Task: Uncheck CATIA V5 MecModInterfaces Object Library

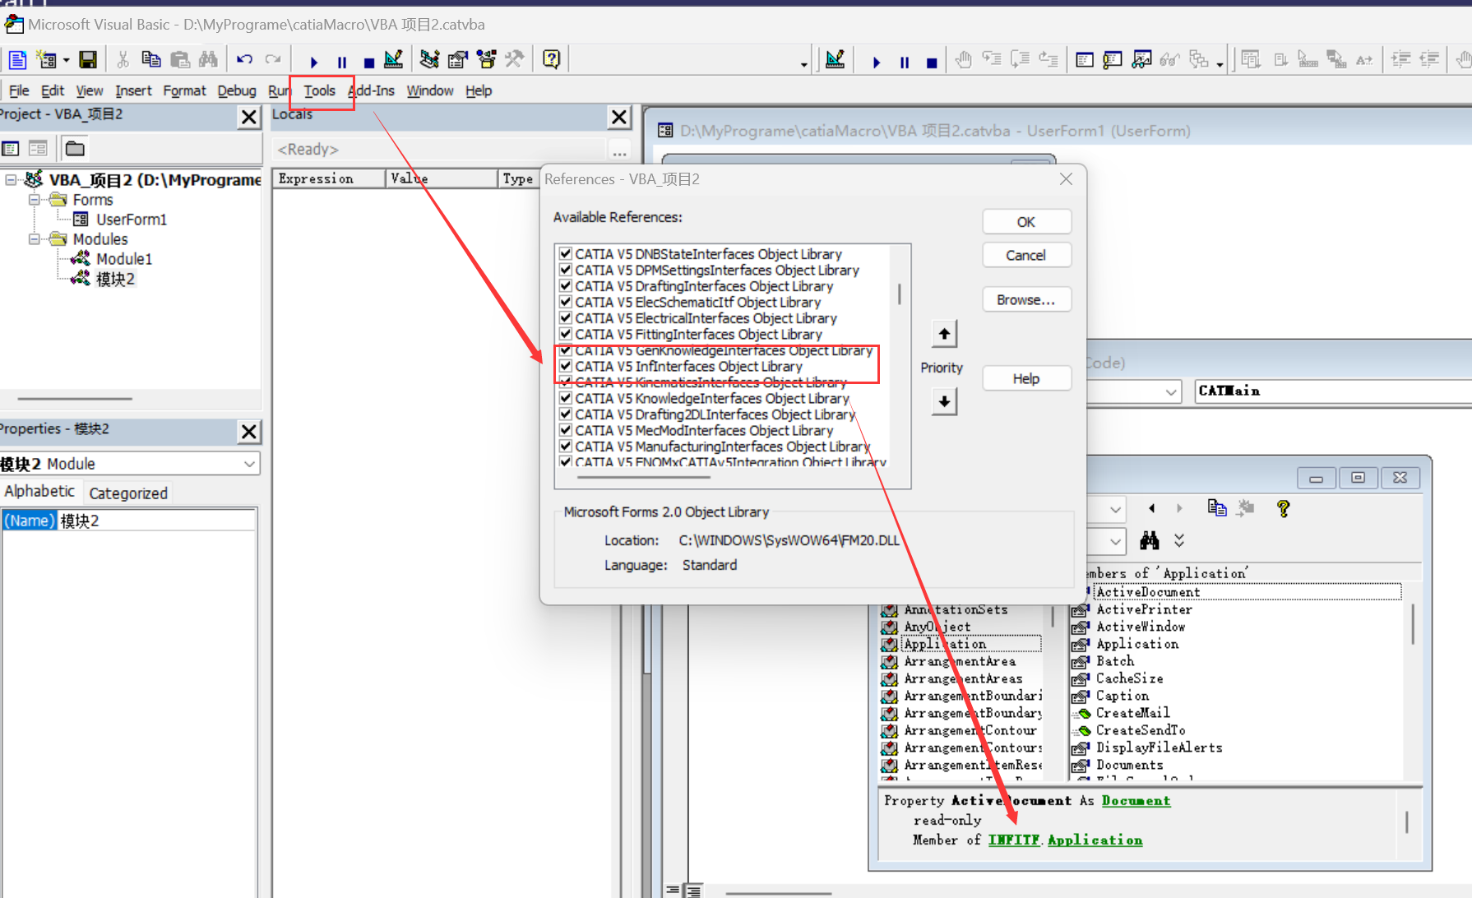Action: click(566, 430)
